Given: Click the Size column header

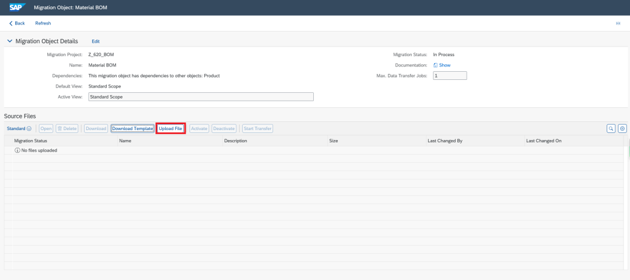Looking at the screenshot, I should pos(376,141).
